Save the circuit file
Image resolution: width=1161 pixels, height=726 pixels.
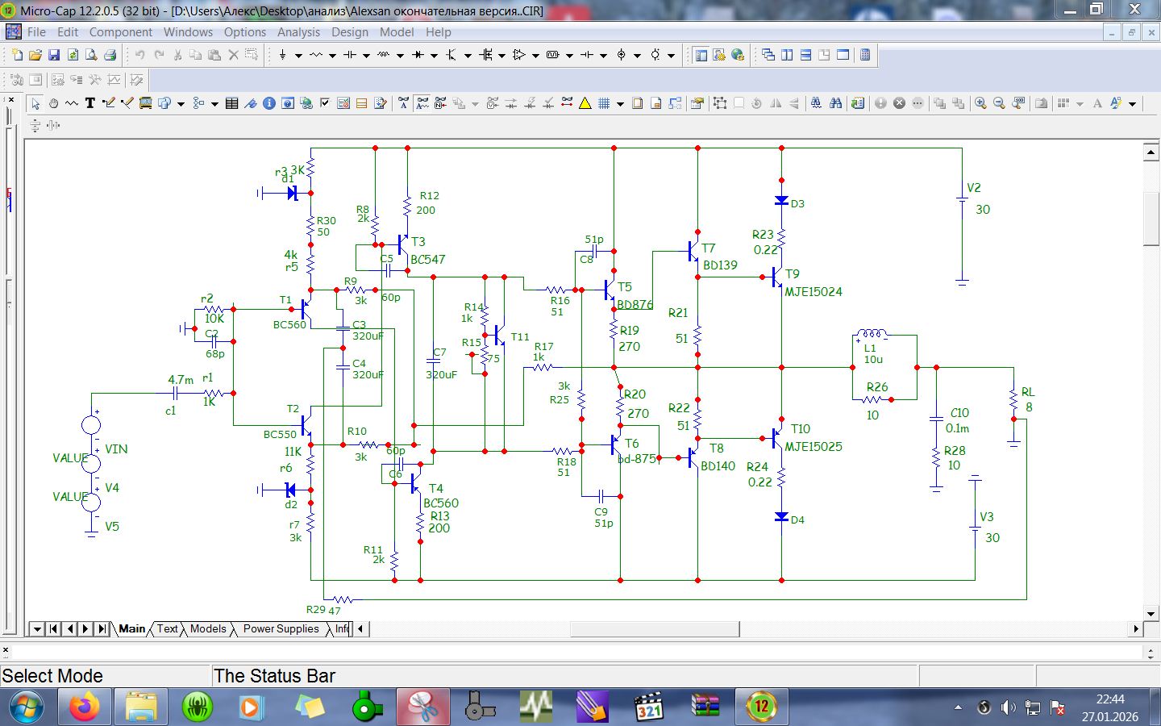[x=53, y=55]
